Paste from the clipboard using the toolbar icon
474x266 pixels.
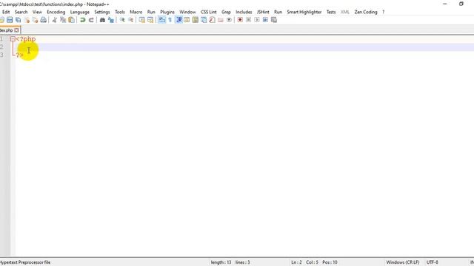71,20
